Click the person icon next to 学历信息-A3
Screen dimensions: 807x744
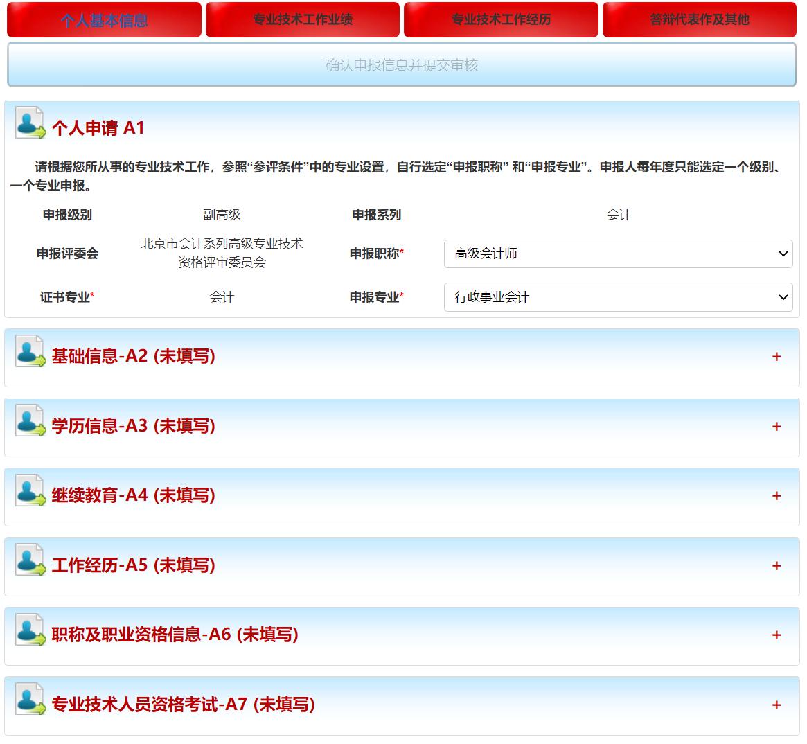(x=30, y=422)
